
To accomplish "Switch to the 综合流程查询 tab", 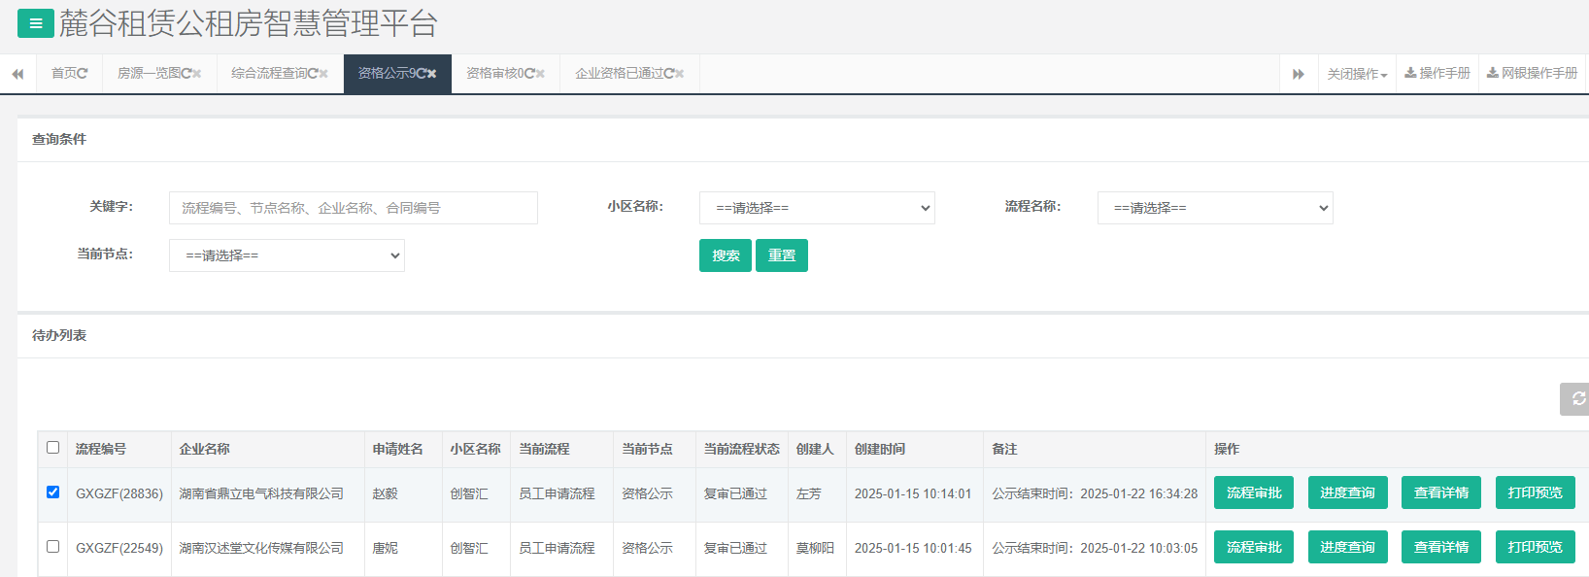I will point(269,74).
